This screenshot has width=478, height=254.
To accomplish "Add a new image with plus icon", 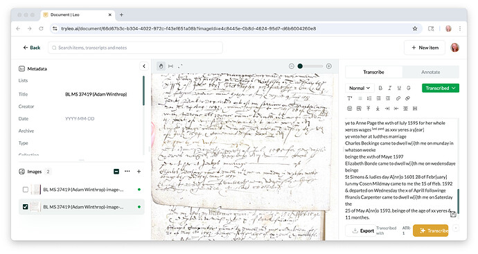I will 139,172.
